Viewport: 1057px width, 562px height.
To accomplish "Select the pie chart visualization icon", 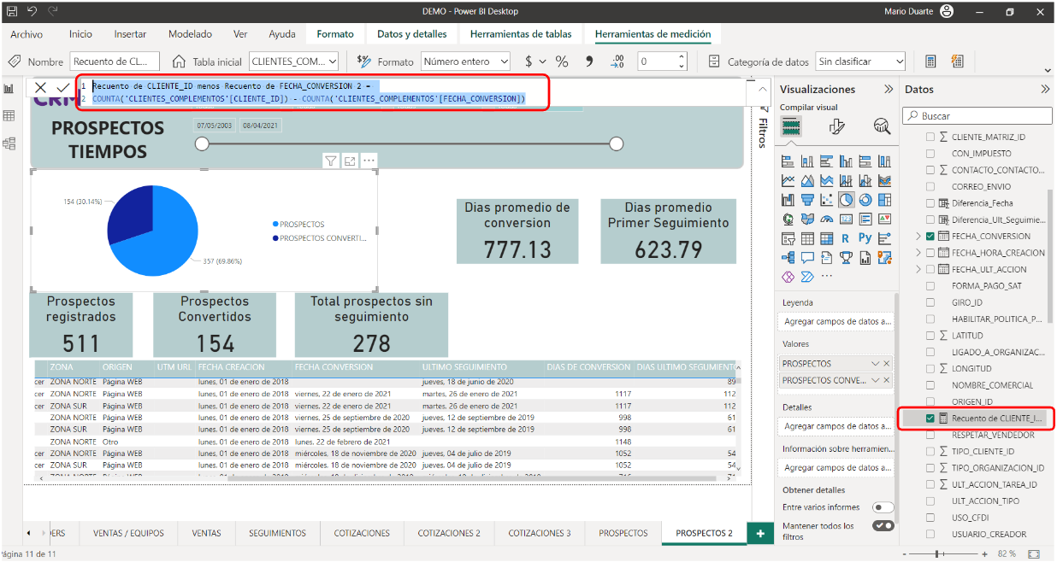I will point(846,199).
